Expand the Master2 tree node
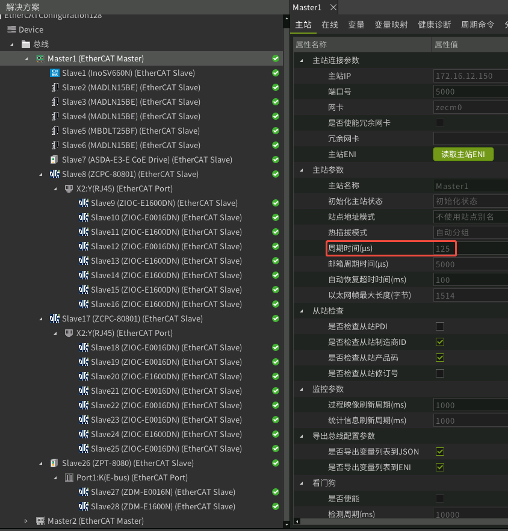Viewport: 508px width, 531px height. coord(26,521)
